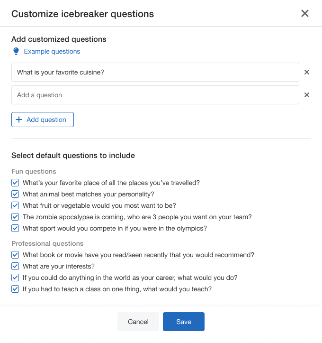The width and height of the screenshot is (322, 343).
Task: Disable the olympics sport question
Action: [15, 228]
